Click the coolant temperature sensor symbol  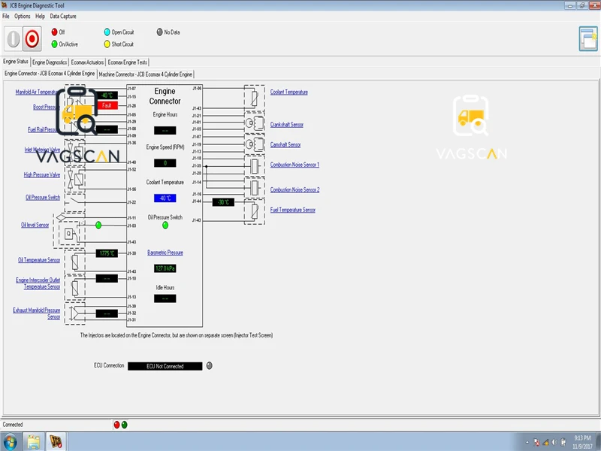tap(255, 98)
